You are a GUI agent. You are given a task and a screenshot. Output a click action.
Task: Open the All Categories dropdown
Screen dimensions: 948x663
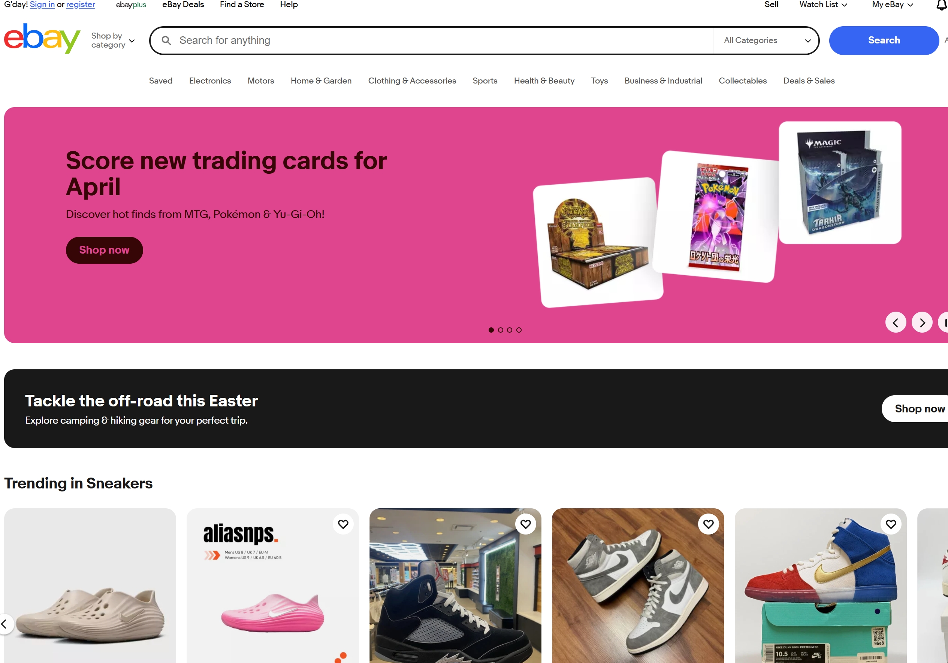pyautogui.click(x=766, y=40)
